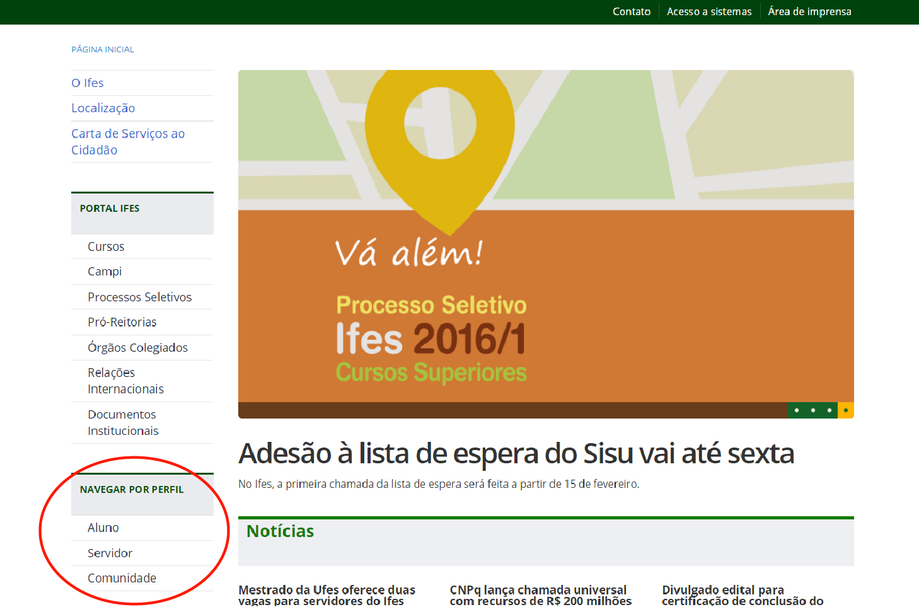Select the Servidor profile
Viewport: 919px width, 607px height.
pos(109,552)
